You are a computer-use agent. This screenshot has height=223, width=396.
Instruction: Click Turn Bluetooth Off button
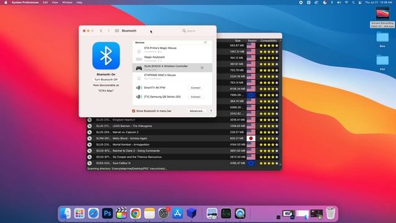tap(106, 80)
